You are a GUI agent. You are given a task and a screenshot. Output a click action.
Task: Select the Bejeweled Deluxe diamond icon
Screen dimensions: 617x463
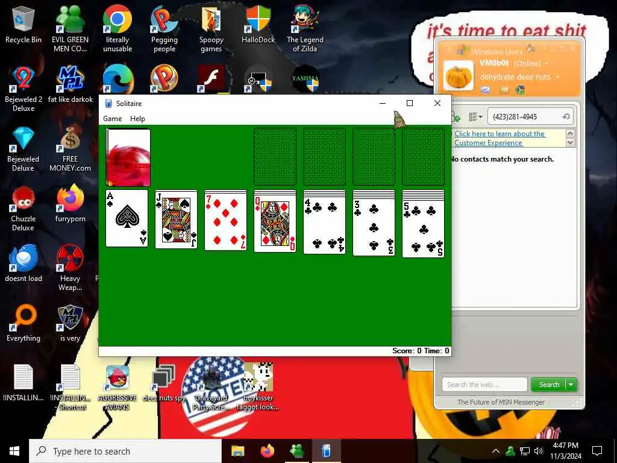tap(23, 149)
